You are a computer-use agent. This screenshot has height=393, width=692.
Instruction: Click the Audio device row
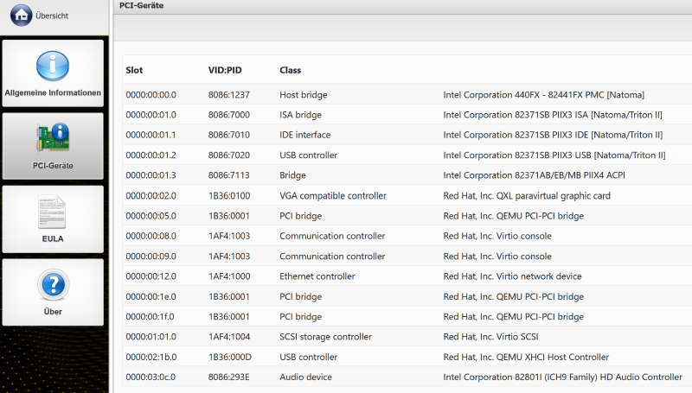click(305, 377)
